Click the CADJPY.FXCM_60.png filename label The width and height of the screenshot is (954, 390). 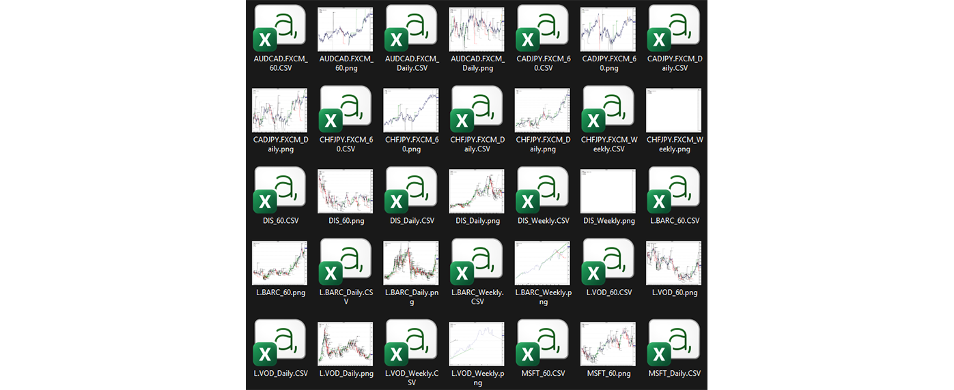tap(608, 63)
